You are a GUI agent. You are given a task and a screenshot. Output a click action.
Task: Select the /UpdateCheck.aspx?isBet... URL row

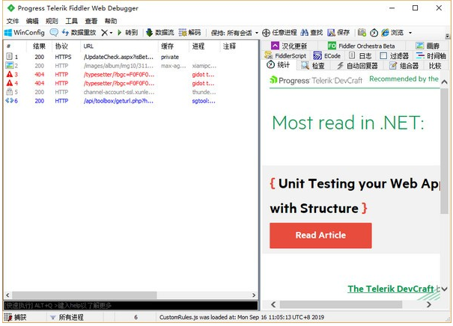(118, 57)
